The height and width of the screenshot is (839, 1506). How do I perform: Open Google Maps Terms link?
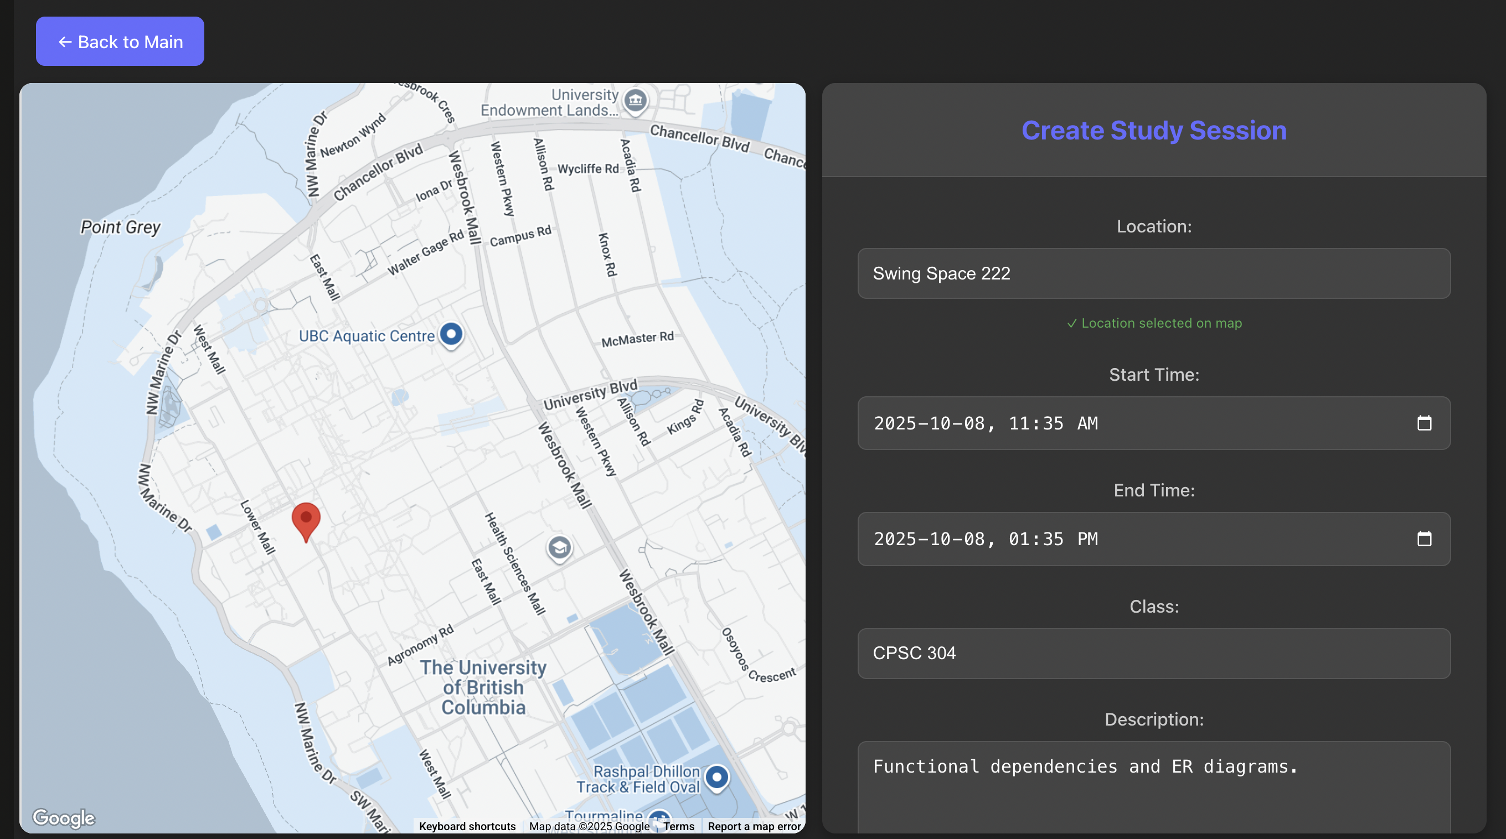pos(678,826)
